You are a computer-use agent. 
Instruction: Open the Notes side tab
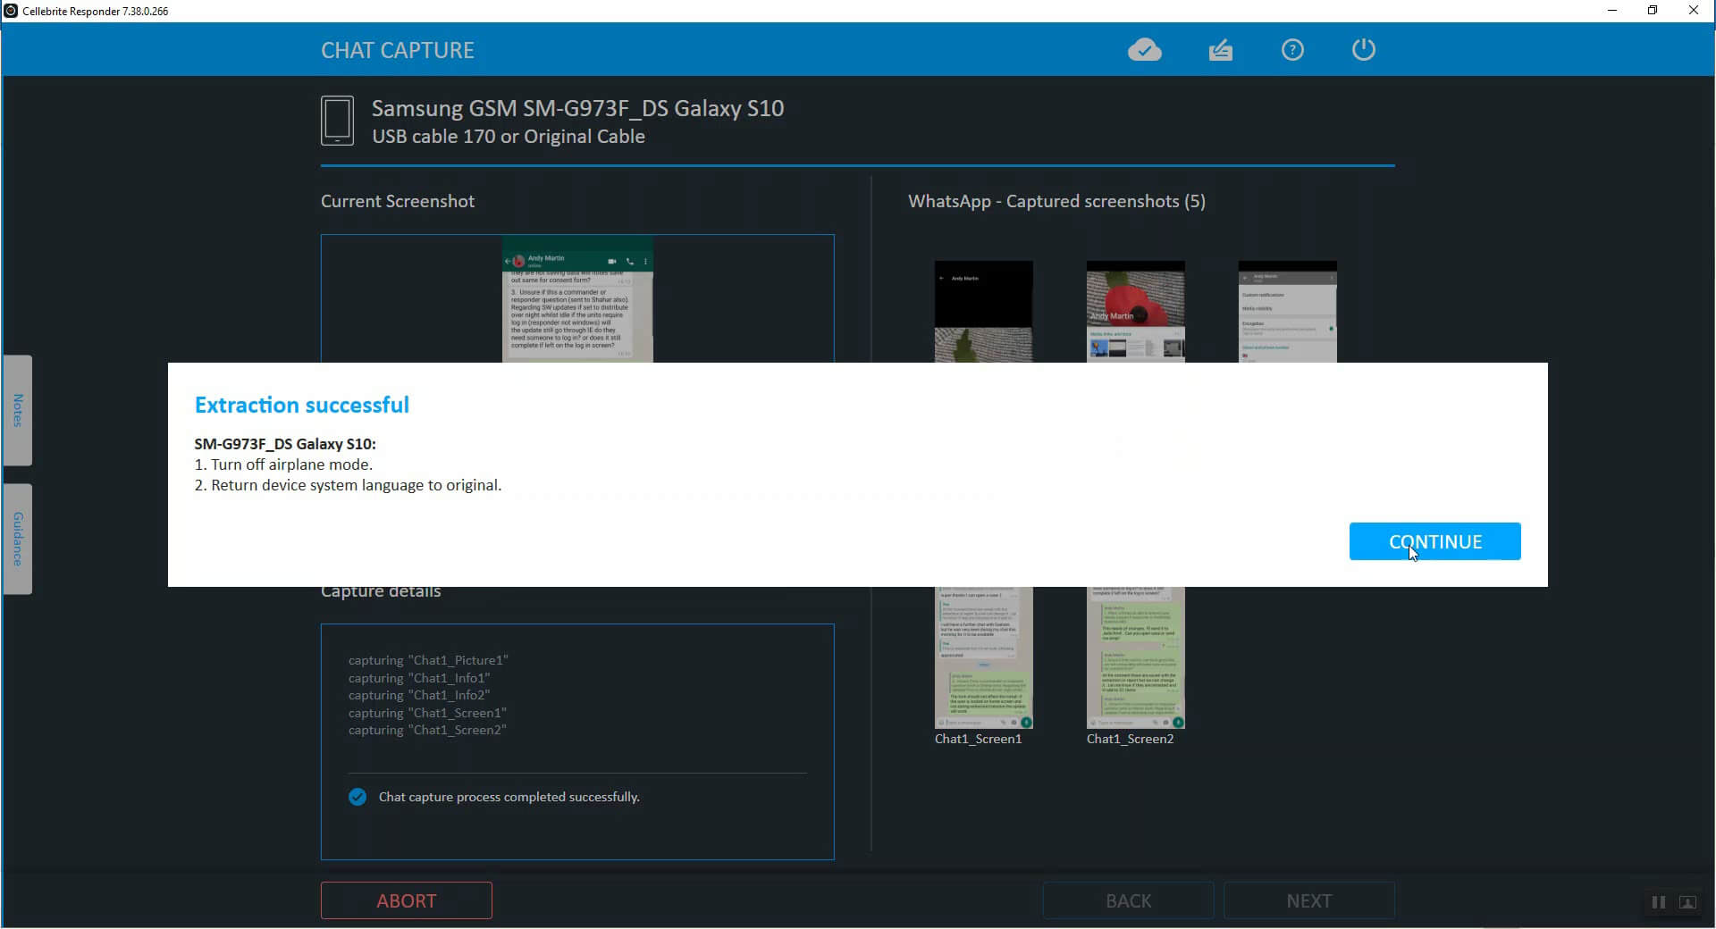tap(18, 410)
